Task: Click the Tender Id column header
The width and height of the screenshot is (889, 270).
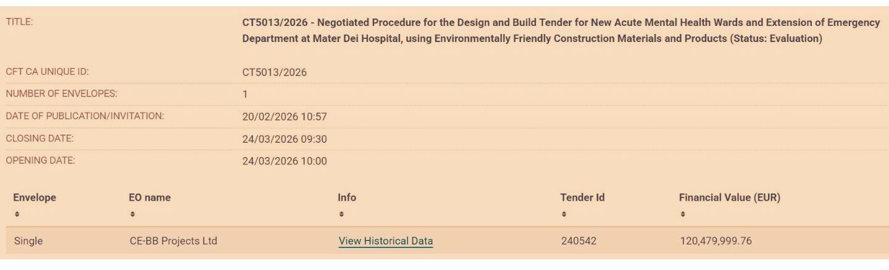Action: [582, 198]
